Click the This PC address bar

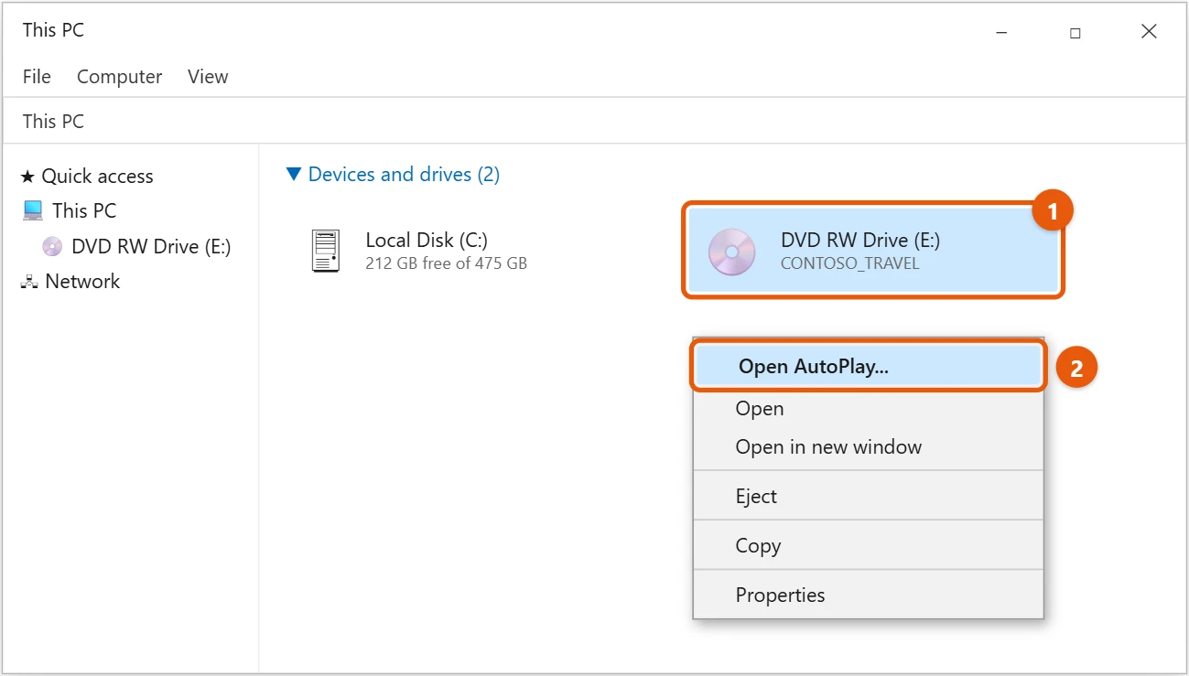click(x=593, y=121)
